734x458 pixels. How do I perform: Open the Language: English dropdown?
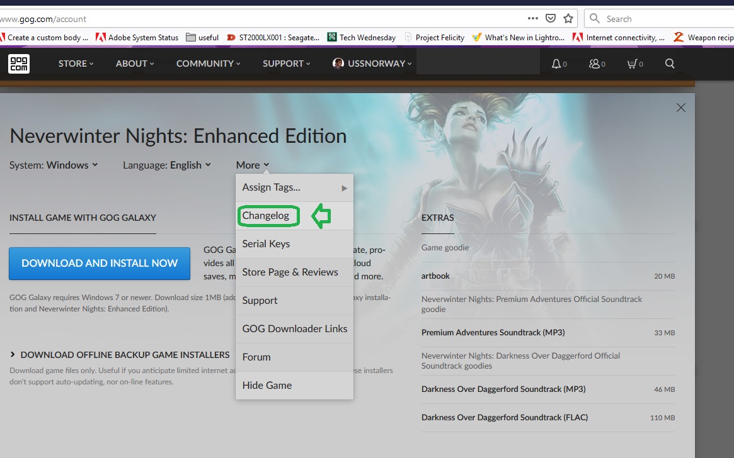coord(167,165)
